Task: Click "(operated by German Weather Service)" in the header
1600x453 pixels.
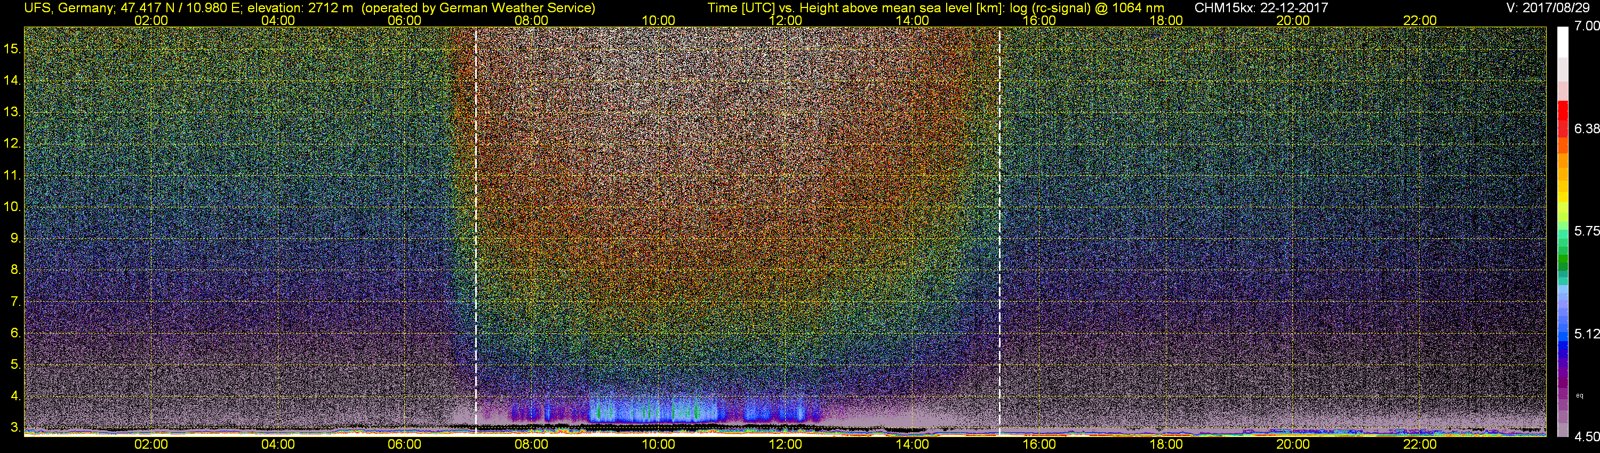Action: (478, 8)
